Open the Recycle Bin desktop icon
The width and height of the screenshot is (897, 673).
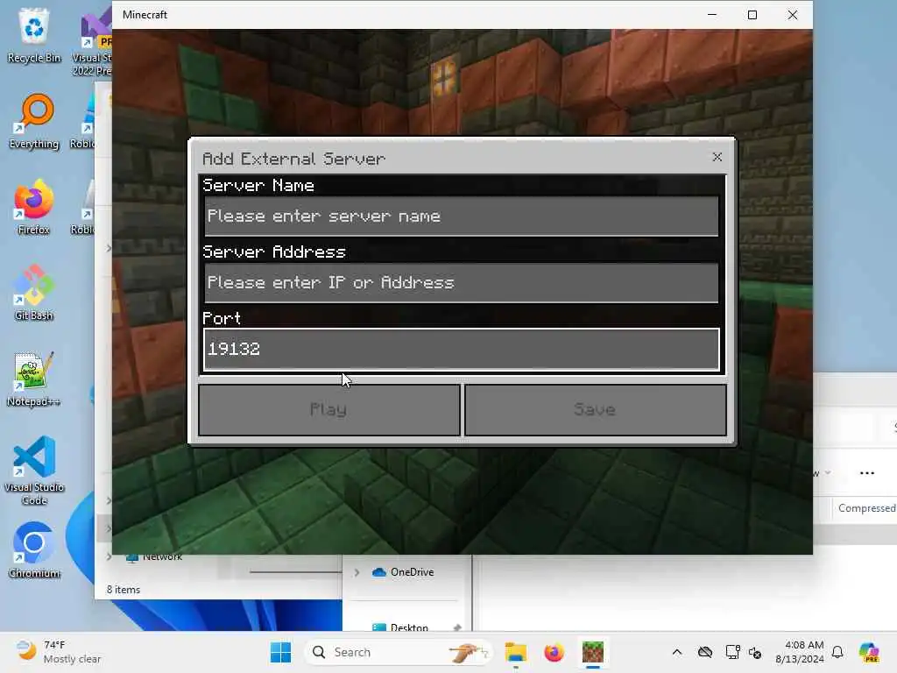[x=34, y=35]
